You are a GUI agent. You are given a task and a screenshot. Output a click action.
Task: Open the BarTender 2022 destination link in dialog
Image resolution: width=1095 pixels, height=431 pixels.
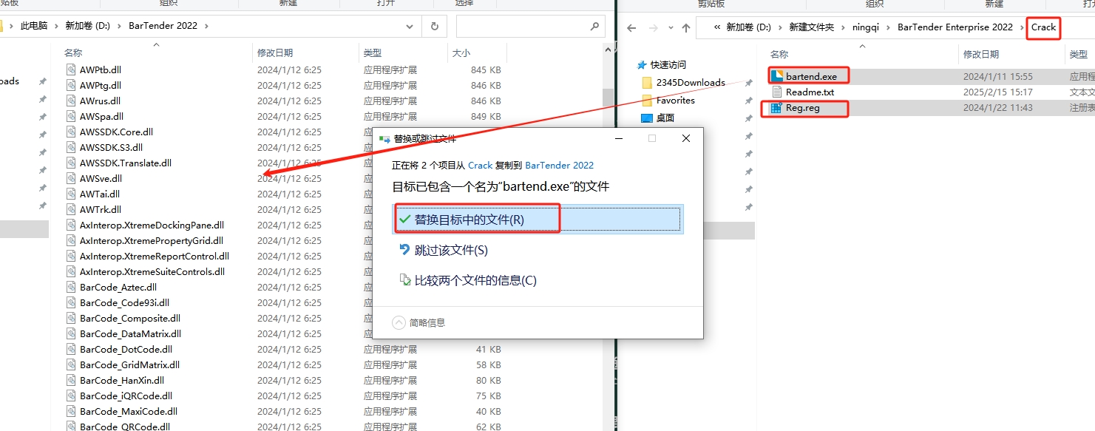pyautogui.click(x=559, y=166)
